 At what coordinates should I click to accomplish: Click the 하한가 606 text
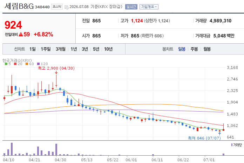point(152,36)
